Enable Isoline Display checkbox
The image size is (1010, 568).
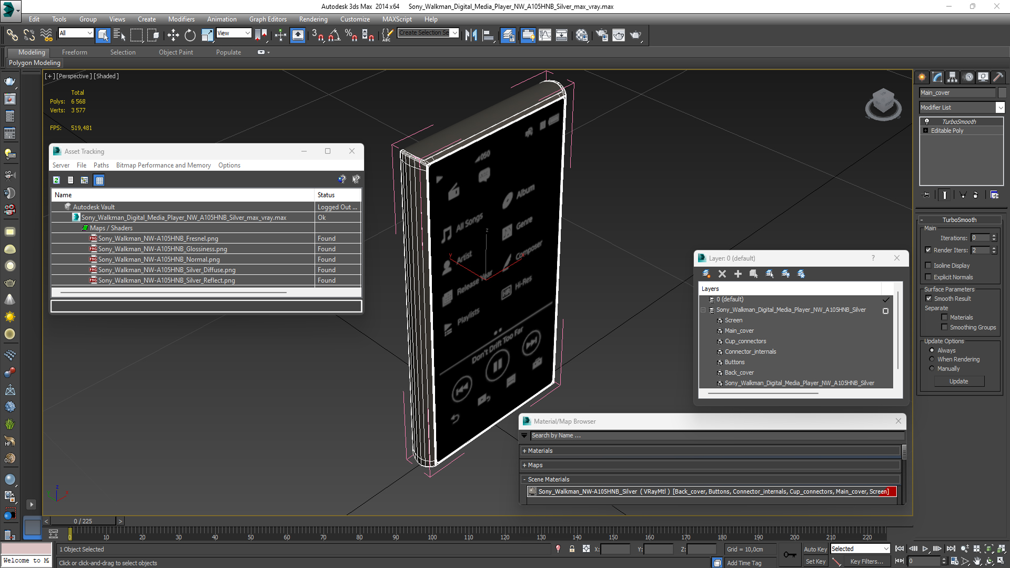tap(928, 266)
